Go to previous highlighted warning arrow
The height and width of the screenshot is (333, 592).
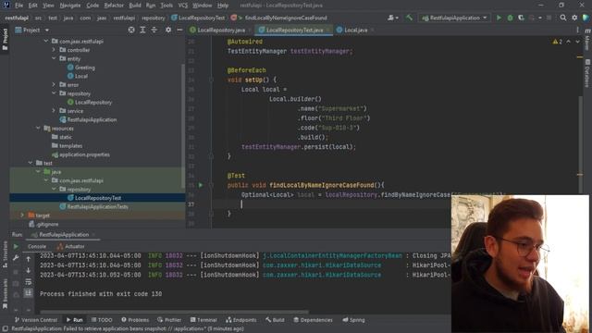click(x=569, y=42)
